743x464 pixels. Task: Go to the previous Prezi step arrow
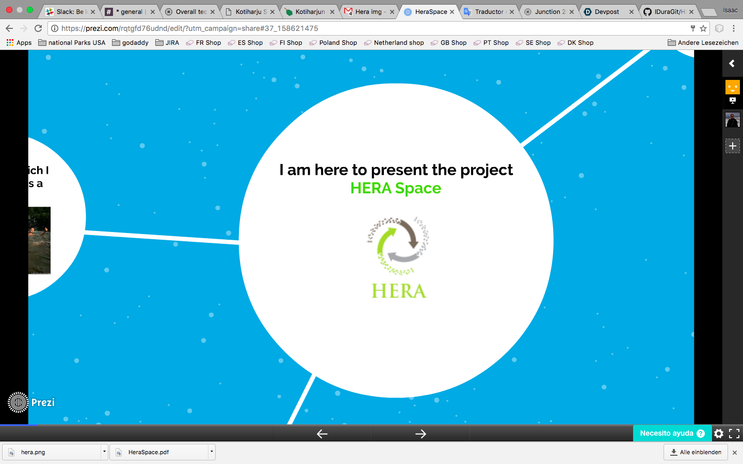coord(322,434)
